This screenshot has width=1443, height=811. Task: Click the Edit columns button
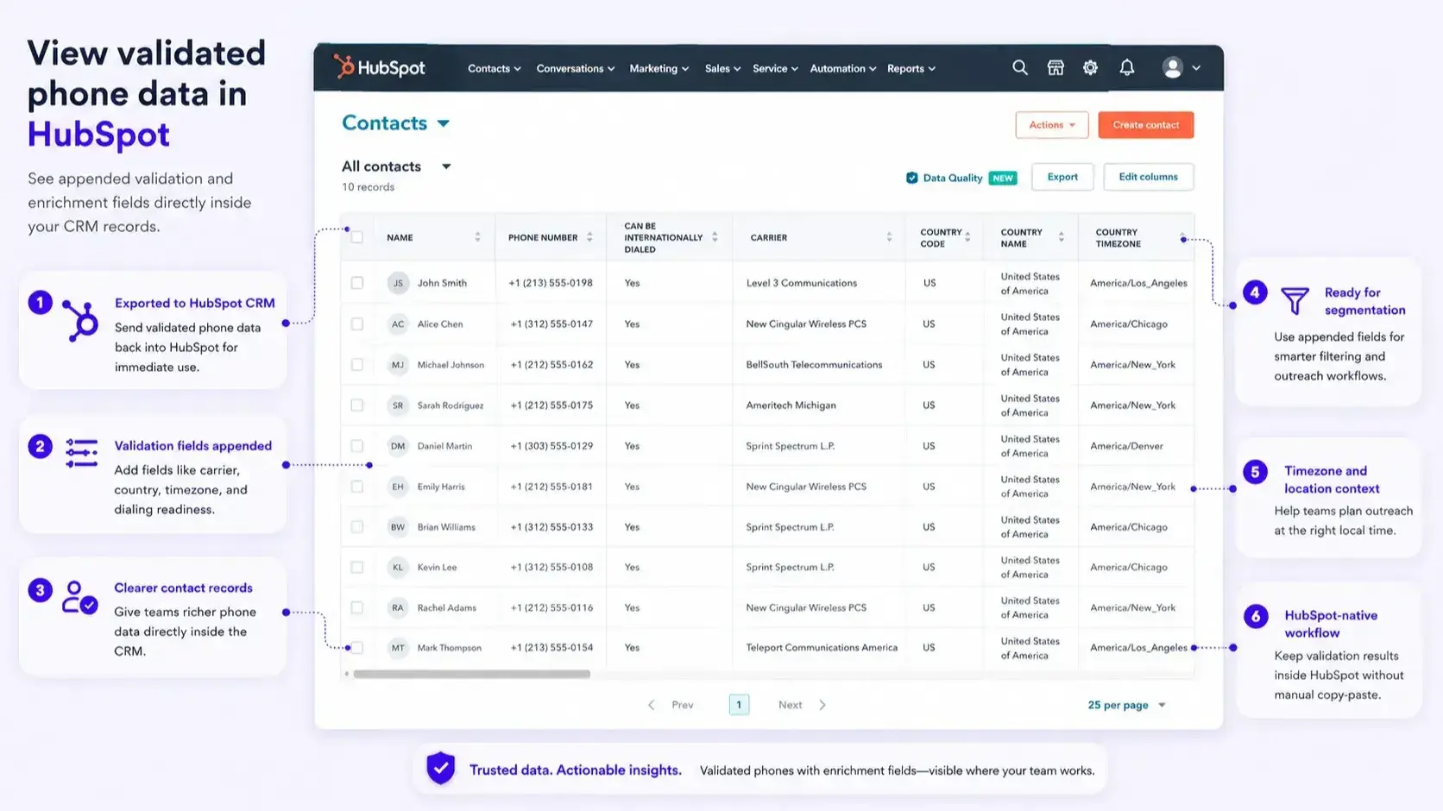click(x=1148, y=177)
